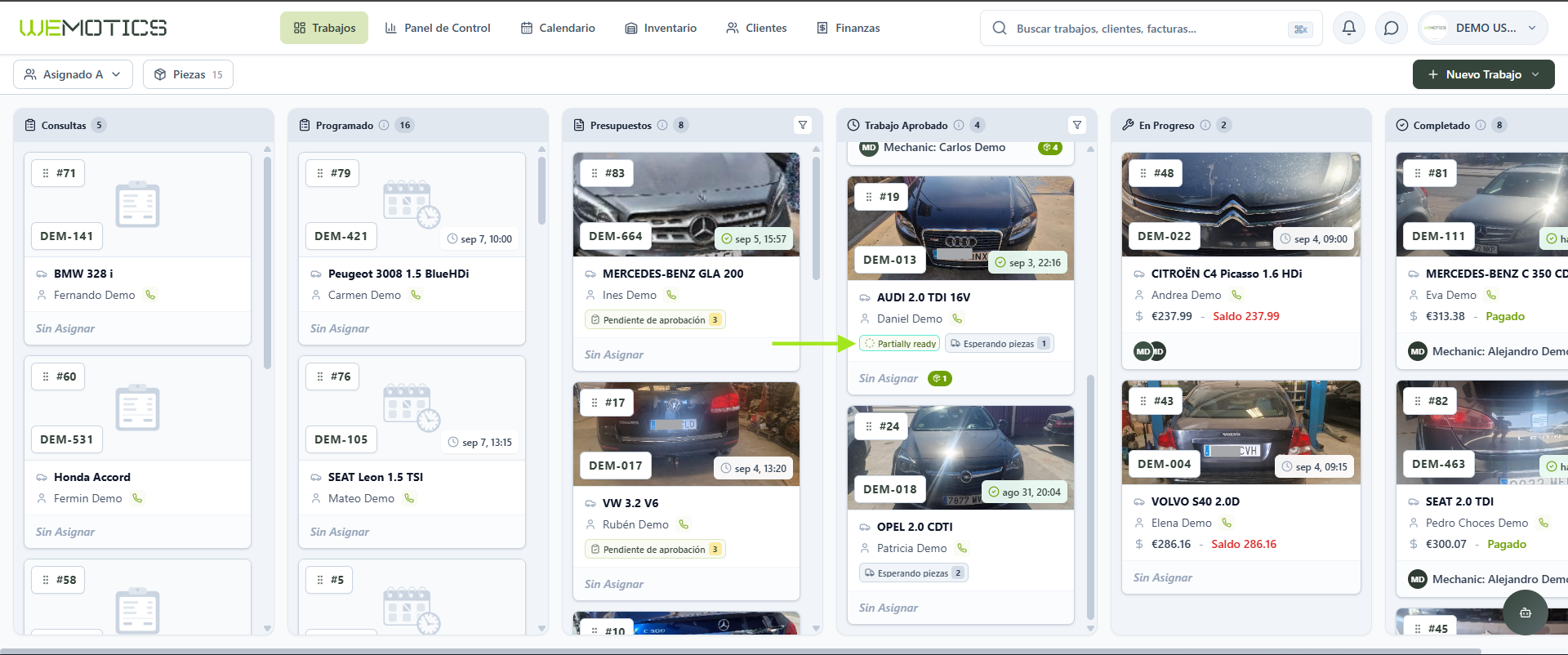Click the Consultas column vertical scrollbar
This screenshot has height=655, width=1568.
click(267, 261)
